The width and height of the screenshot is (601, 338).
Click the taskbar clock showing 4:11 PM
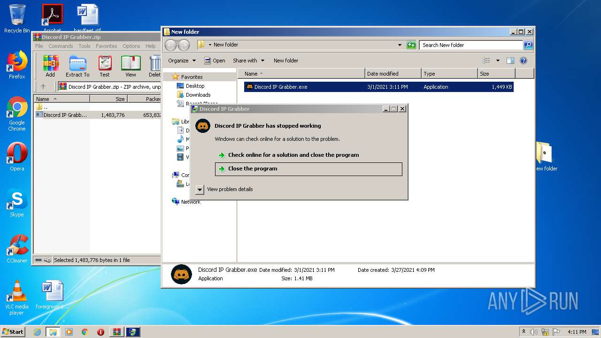click(577, 332)
